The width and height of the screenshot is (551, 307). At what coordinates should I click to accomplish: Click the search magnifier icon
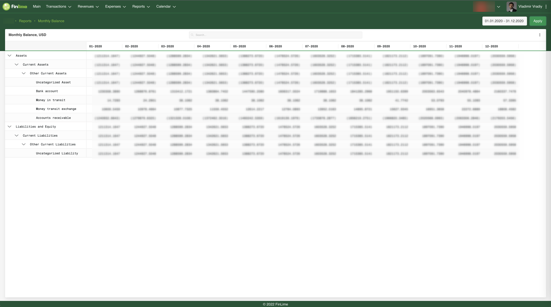pyautogui.click(x=192, y=34)
